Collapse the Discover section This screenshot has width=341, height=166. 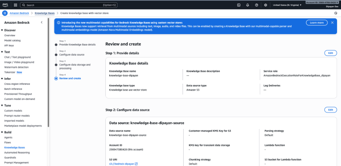click(2, 30)
